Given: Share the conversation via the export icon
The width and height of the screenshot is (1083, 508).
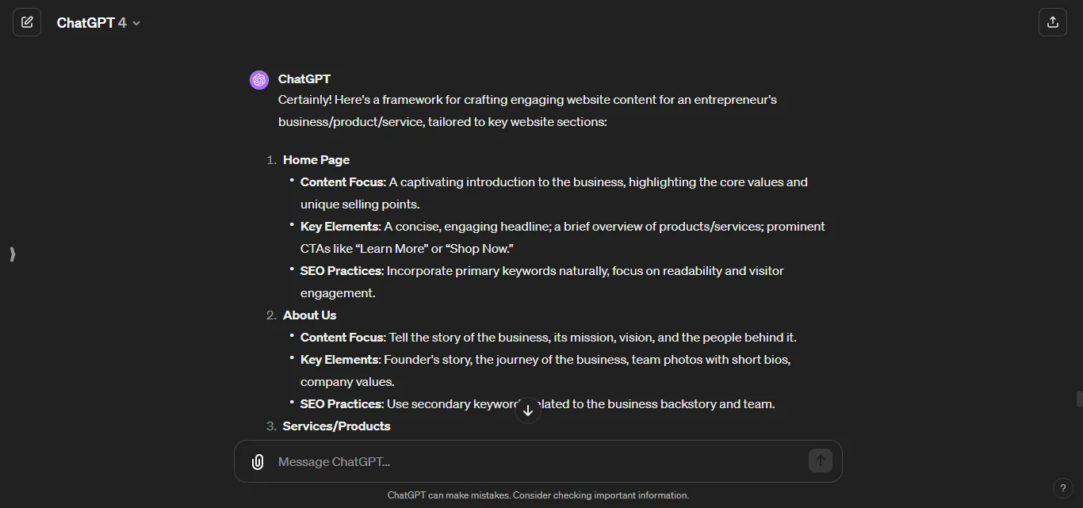Looking at the screenshot, I should (x=1053, y=22).
